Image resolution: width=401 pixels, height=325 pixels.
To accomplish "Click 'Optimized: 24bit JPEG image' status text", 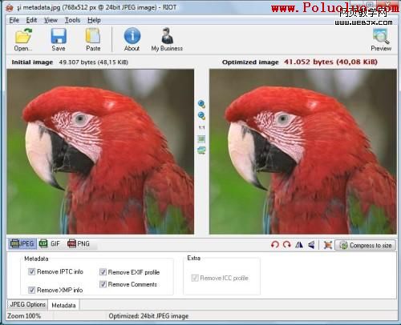I will (x=148, y=316).
